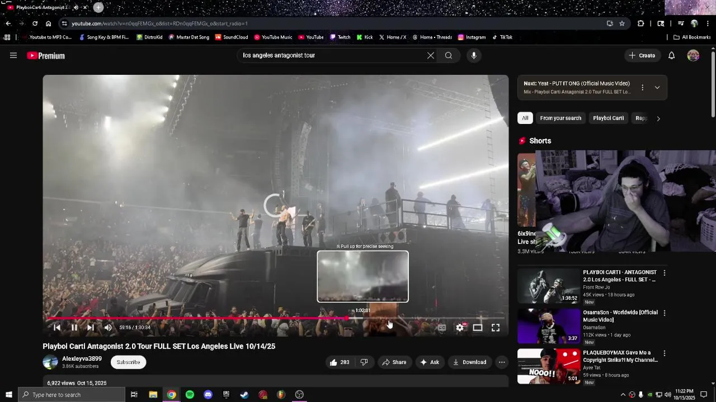Screen dimensions: 716x402
Task: Select the All filter chip
Action: coord(525,118)
